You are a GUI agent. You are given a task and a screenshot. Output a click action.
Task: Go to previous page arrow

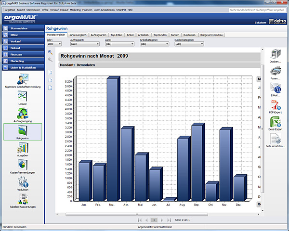point(147,220)
